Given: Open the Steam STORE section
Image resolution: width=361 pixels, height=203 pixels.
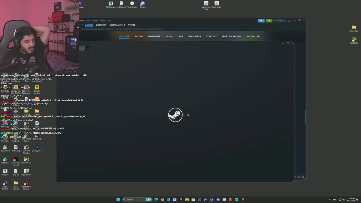Looking at the screenshot, I should (89, 25).
